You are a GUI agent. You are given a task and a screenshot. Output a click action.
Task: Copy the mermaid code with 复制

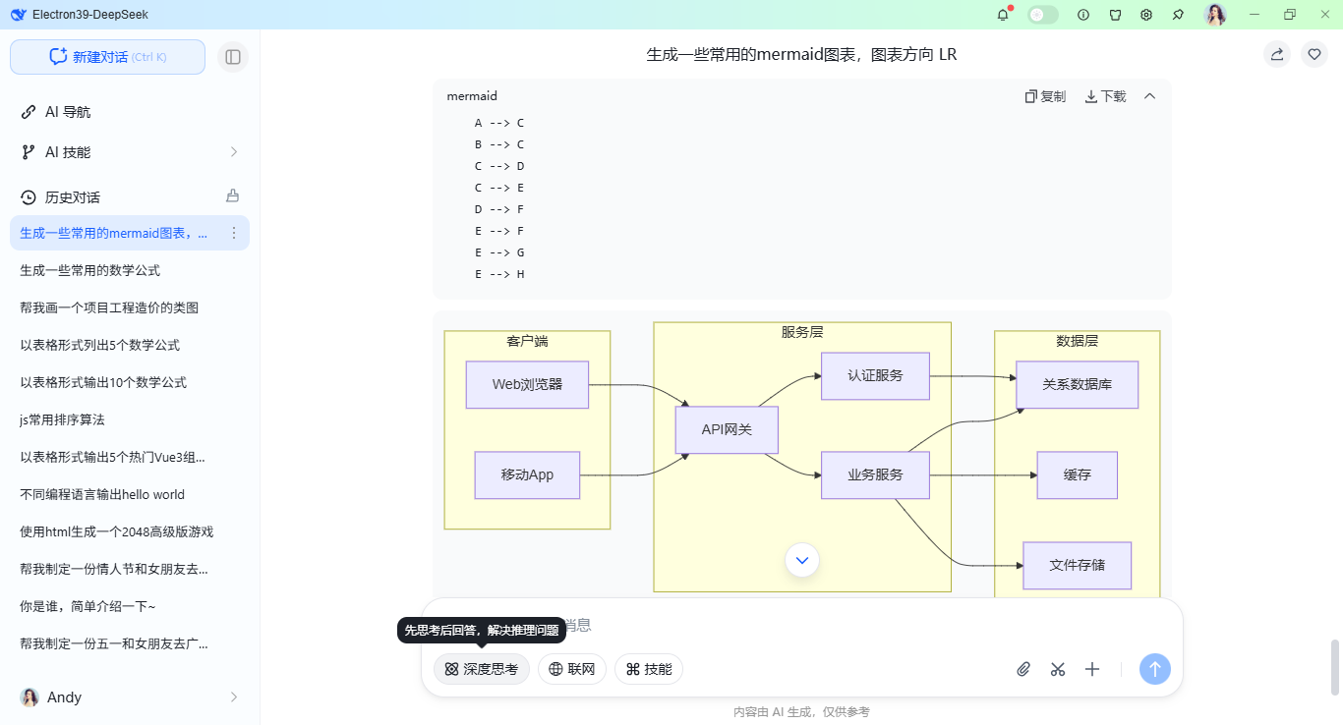pyautogui.click(x=1044, y=96)
